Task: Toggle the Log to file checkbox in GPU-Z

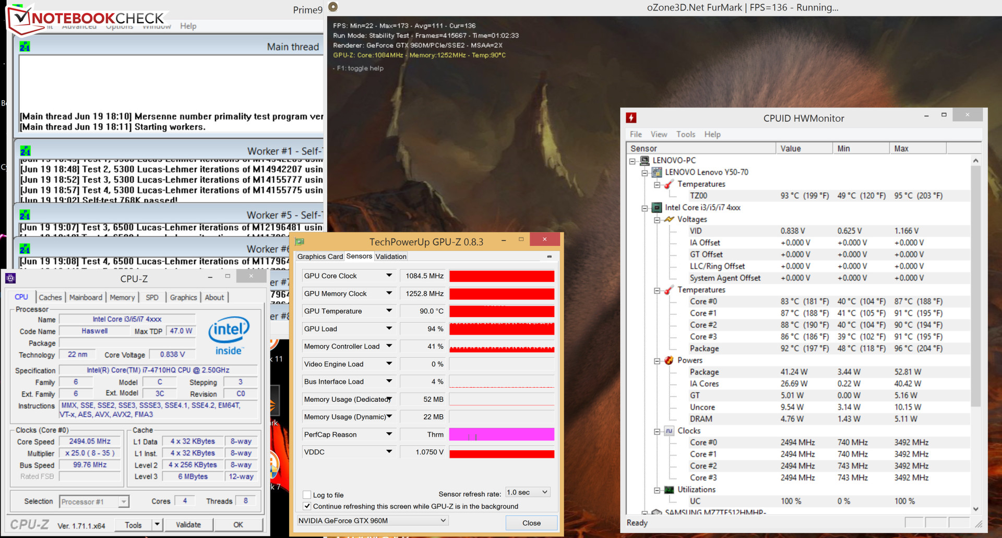Action: tap(307, 495)
